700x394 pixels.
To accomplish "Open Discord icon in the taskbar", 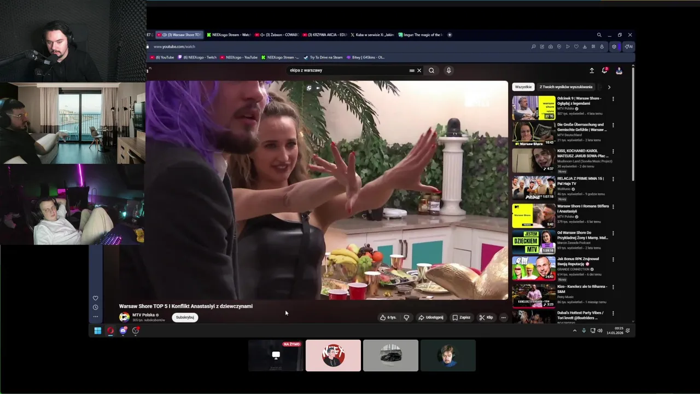I will [x=123, y=331].
